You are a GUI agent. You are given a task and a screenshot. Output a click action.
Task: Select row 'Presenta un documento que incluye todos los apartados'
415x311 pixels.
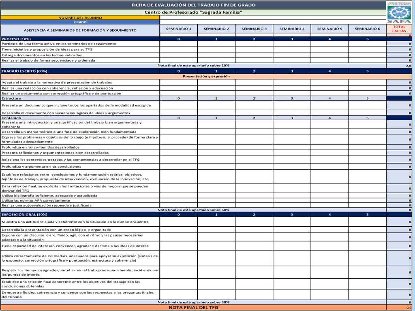click(x=206, y=105)
